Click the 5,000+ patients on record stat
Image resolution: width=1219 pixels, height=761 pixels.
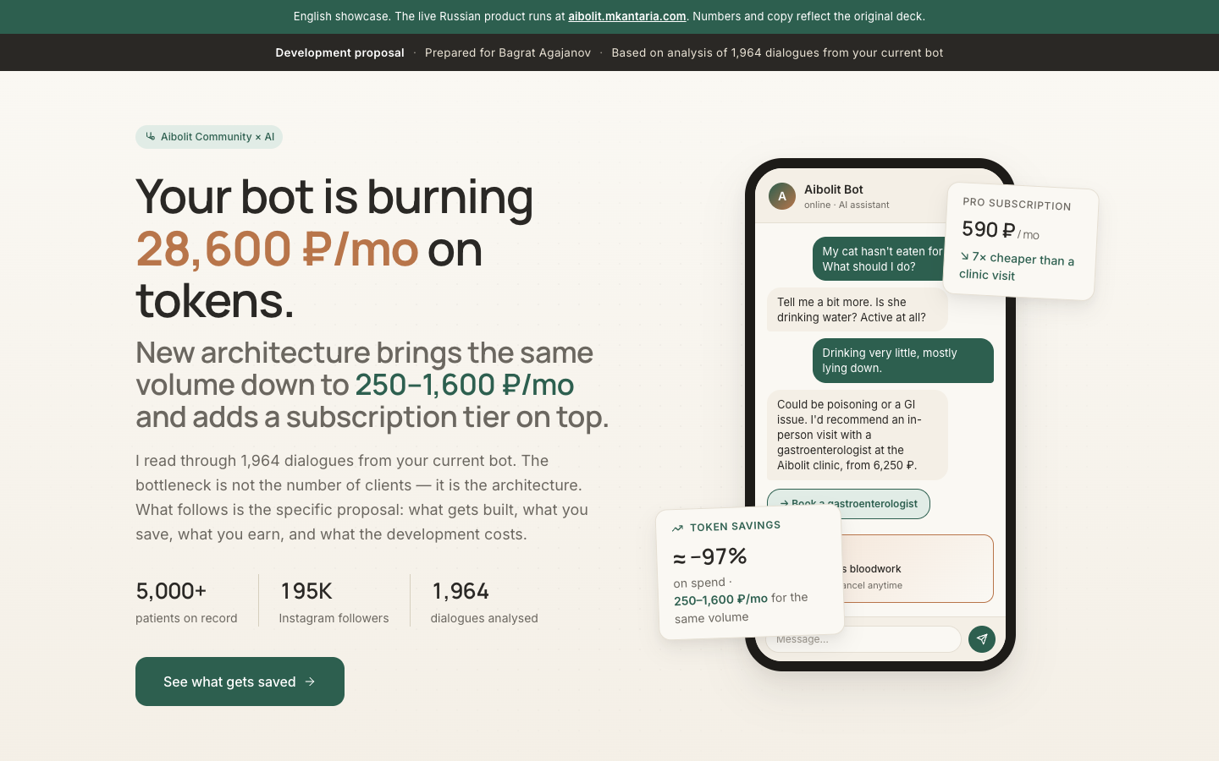[x=186, y=601]
